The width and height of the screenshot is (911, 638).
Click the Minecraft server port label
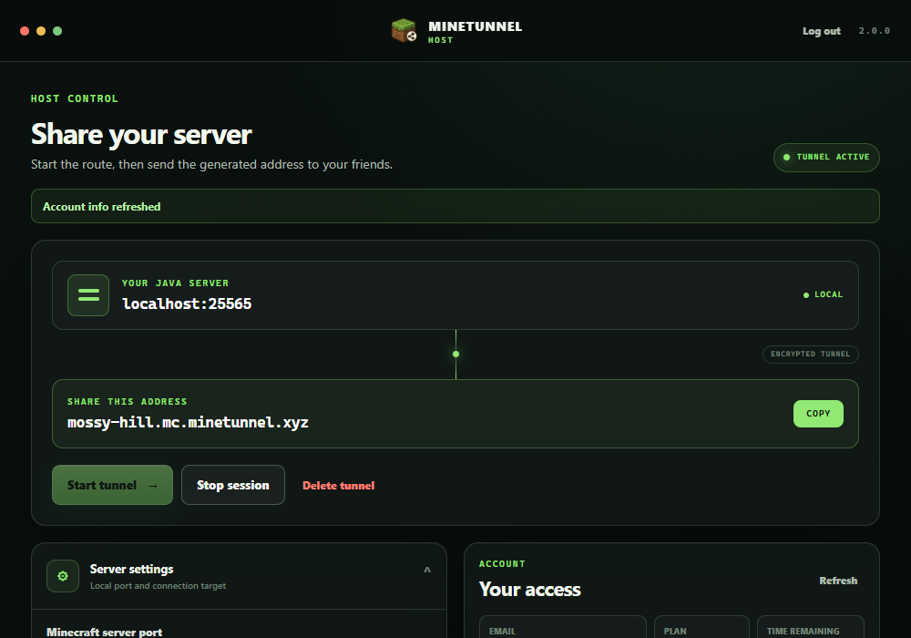[x=104, y=632]
